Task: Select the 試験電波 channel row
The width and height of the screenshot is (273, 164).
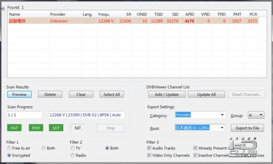Action: [133, 21]
